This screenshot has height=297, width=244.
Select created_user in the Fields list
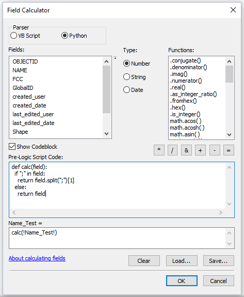[29, 97]
